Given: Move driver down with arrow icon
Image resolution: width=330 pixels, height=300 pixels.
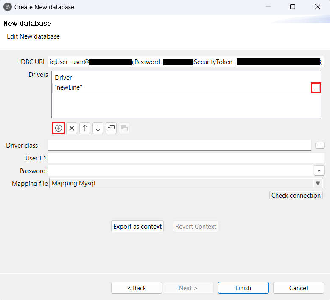Looking at the screenshot, I should 98,128.
